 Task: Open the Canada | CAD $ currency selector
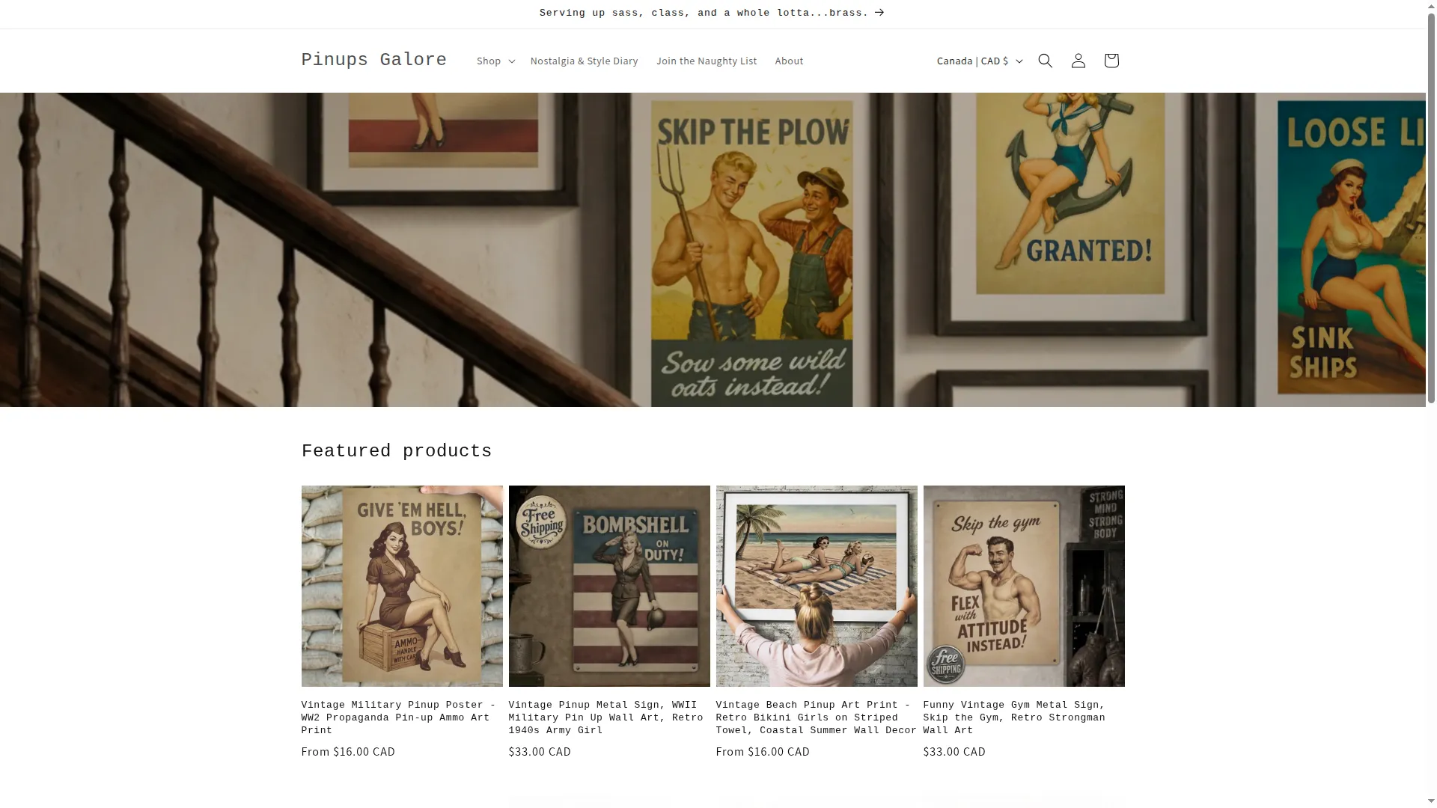(979, 61)
